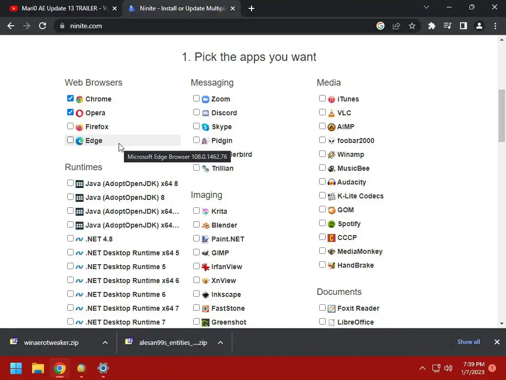Viewport: 506px width, 380px height.
Task: Click the Audacity headphones icon
Action: pos(332,182)
